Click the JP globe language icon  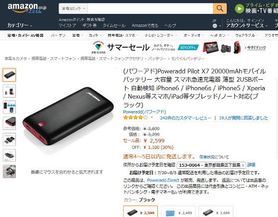(x=214, y=26)
